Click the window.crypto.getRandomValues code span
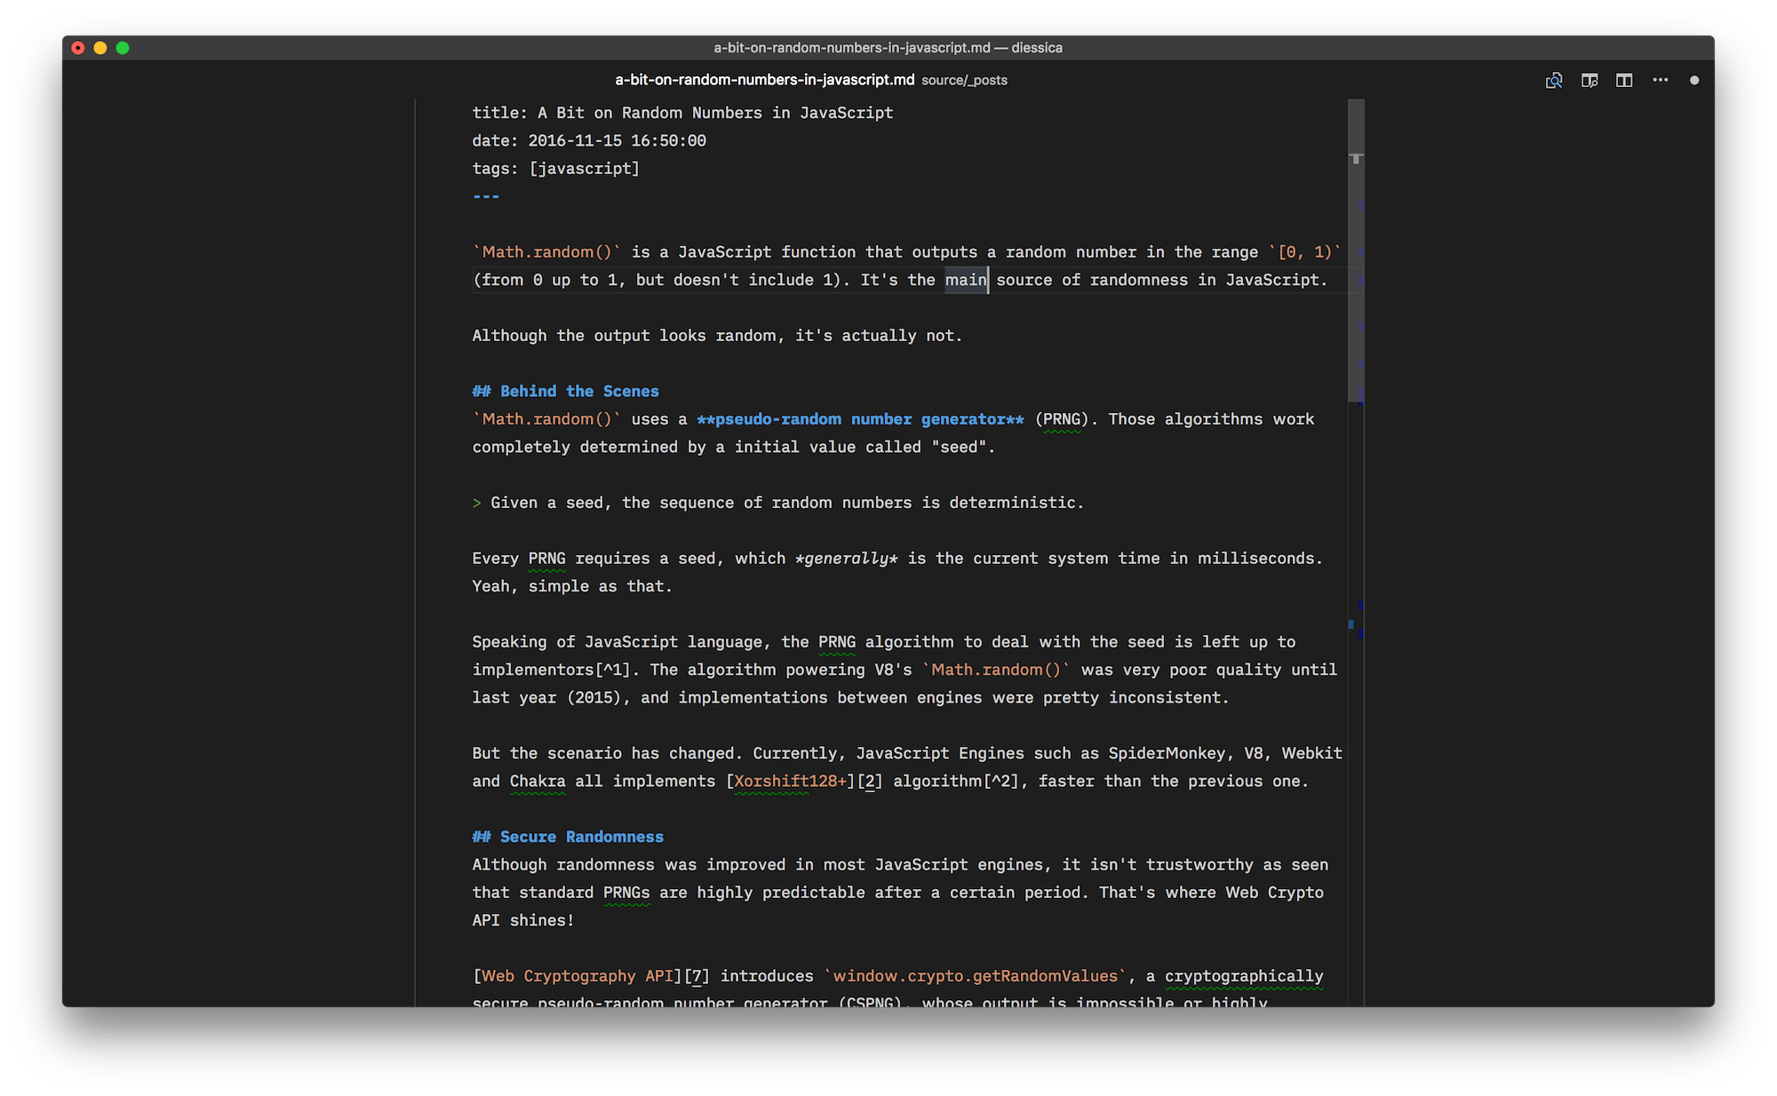The image size is (1777, 1096). (975, 976)
